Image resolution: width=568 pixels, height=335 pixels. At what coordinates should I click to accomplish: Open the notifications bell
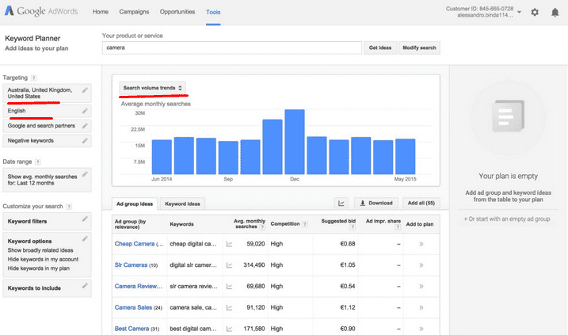[x=555, y=13]
